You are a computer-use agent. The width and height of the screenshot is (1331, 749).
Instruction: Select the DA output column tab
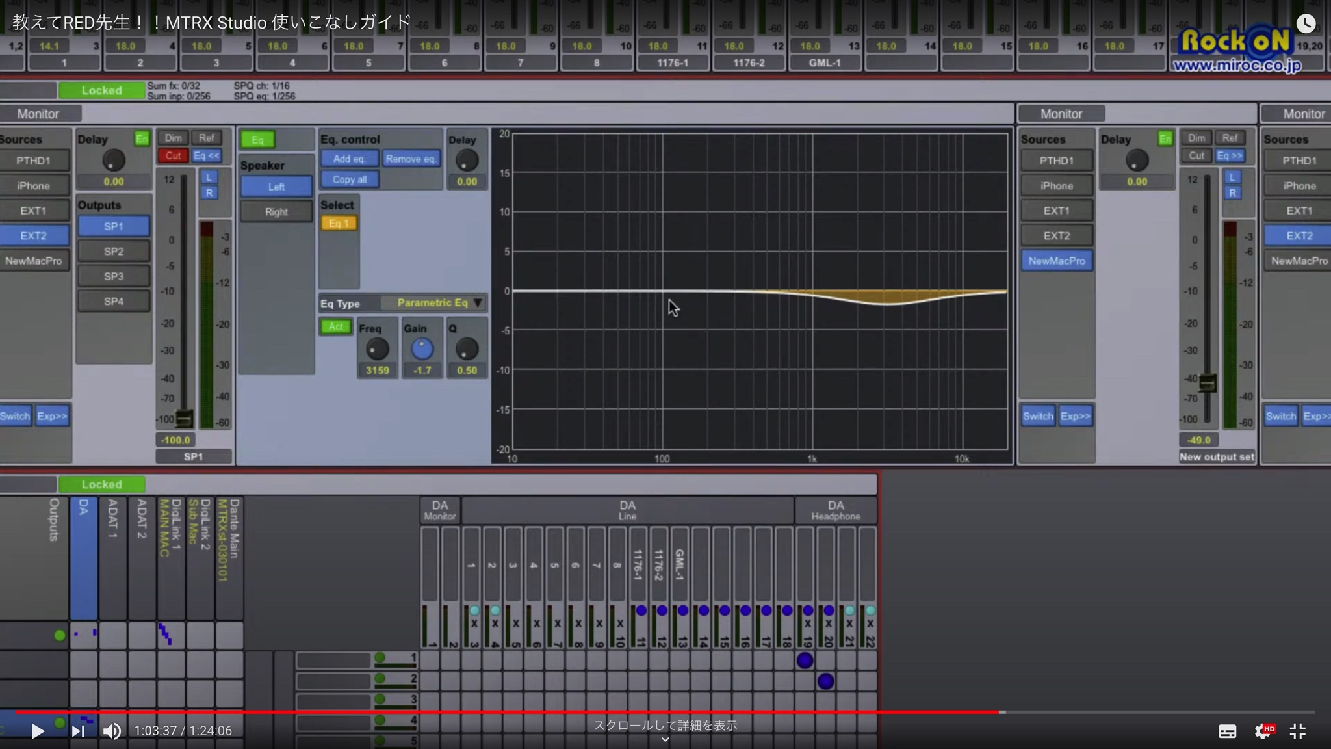83,558
